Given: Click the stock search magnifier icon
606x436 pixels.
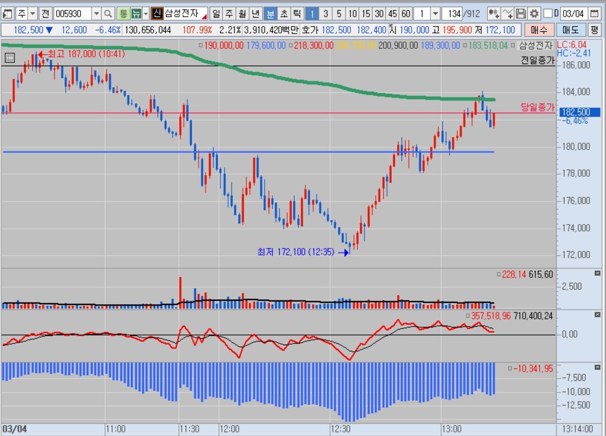Looking at the screenshot, I should pos(108,14).
